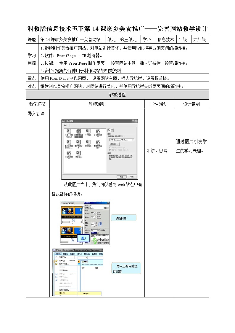This screenshot has width=235, height=333.
Task: Click the 确定 button
Action: 121,177
